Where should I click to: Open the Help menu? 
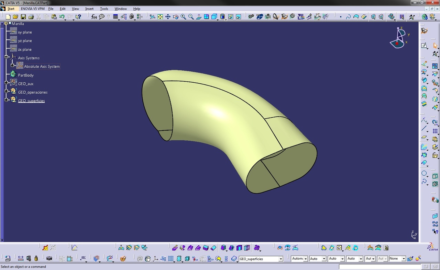[x=137, y=9]
